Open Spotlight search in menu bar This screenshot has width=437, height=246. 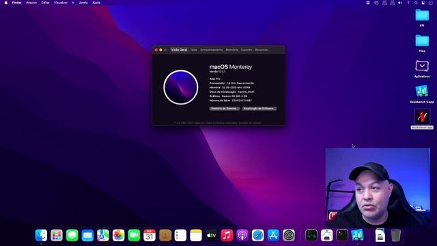416,3
